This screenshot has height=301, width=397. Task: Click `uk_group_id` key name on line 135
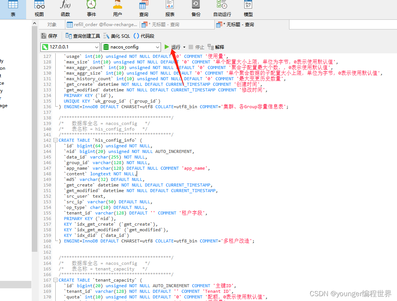[109, 101]
